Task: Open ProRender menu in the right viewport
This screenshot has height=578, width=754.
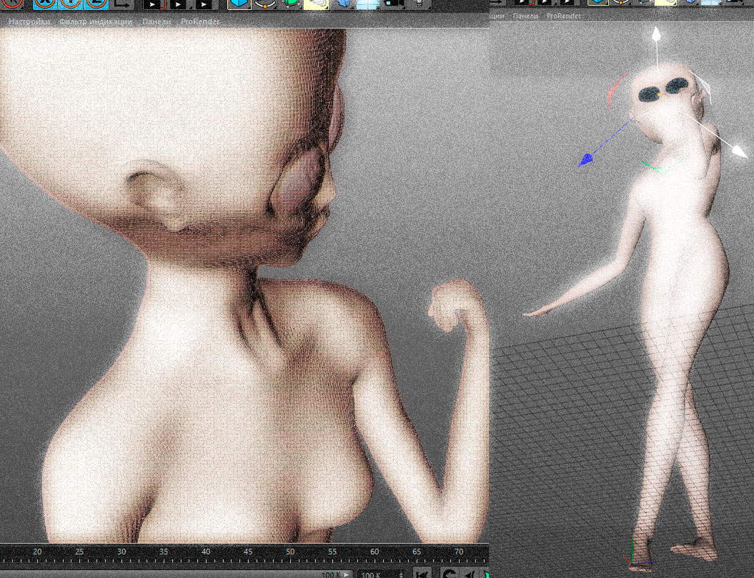Action: [x=563, y=15]
